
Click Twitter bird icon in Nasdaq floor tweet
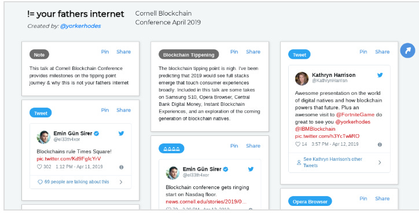tap(251, 169)
